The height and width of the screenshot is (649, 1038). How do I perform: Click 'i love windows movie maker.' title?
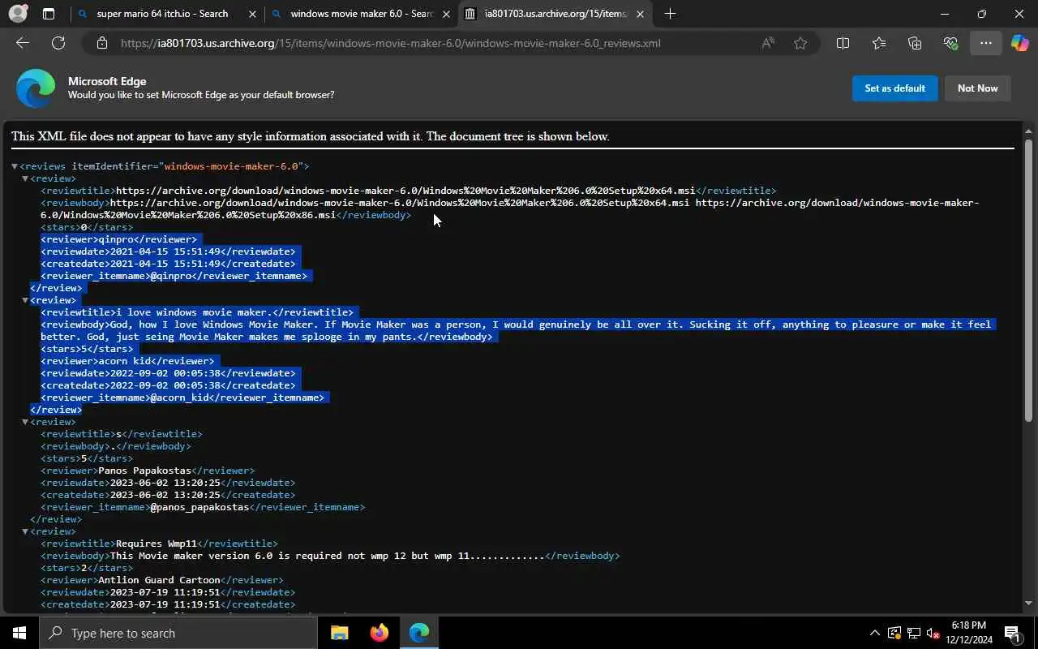pos(194,312)
